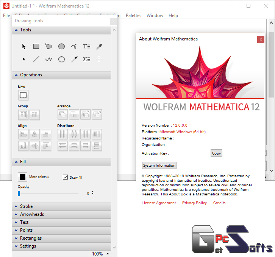
Task: Click Align top edges icon
Action: click(x=46, y=146)
